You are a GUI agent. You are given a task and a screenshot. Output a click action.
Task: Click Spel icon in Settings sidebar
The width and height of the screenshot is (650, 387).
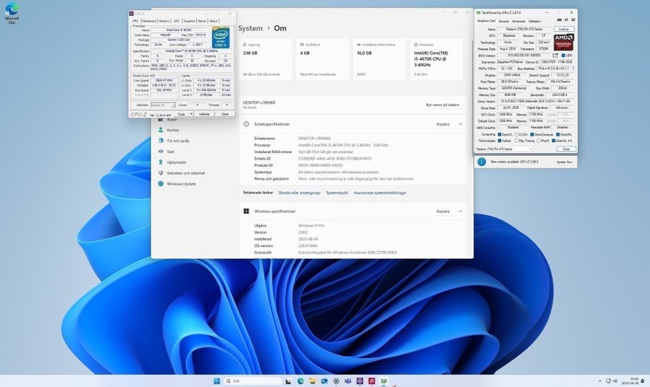pos(161,152)
